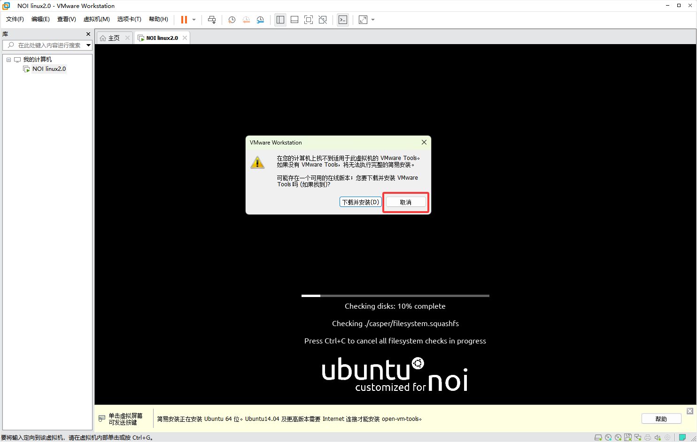697x442 pixels.
Task: Click the warning icon in the dialog
Action: [257, 163]
